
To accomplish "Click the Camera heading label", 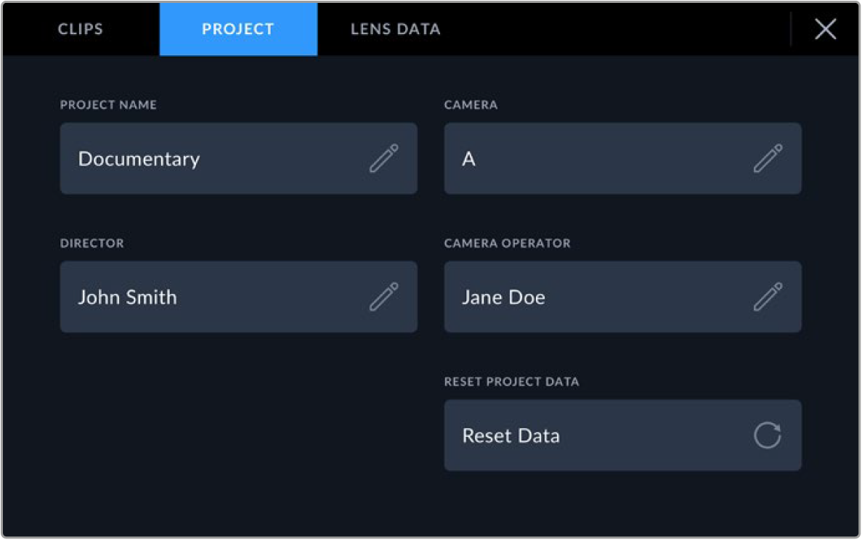I will (x=471, y=105).
